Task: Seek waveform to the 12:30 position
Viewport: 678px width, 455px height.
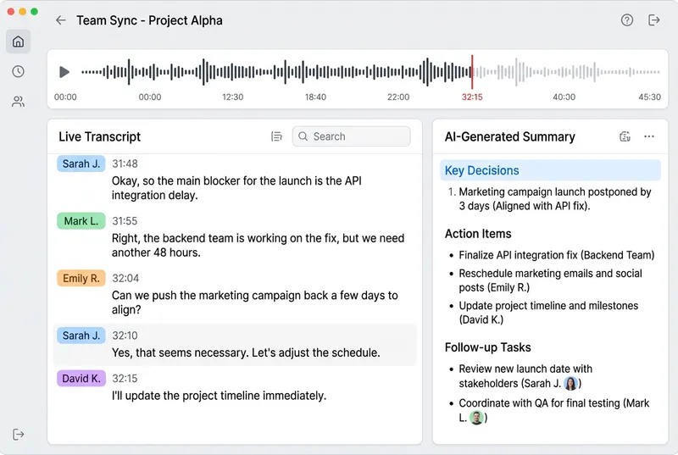Action: click(233, 73)
